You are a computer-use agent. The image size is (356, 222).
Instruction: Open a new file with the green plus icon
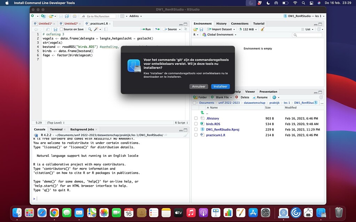coord(32,16)
